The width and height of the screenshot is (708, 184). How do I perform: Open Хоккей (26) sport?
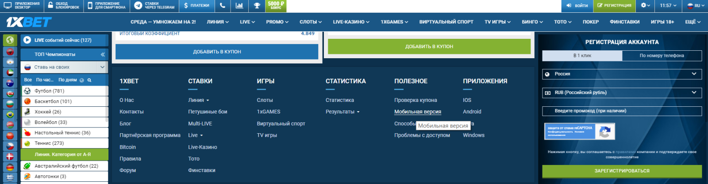[x=64, y=112]
